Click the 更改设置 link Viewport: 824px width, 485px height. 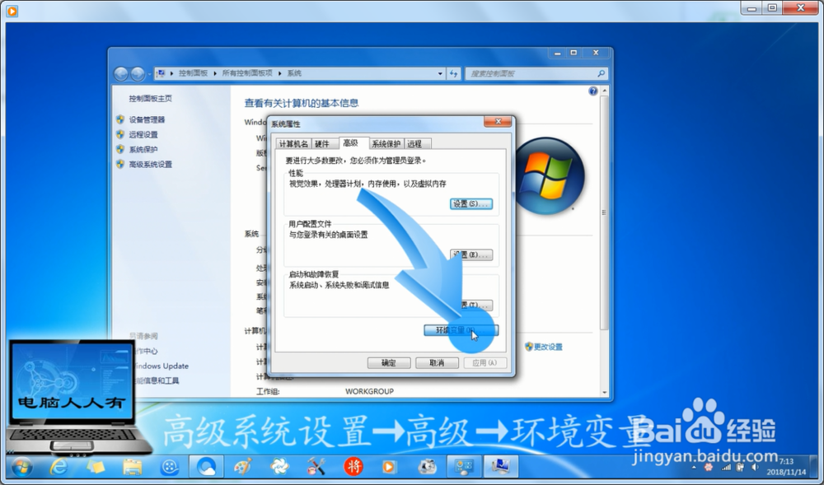point(548,347)
